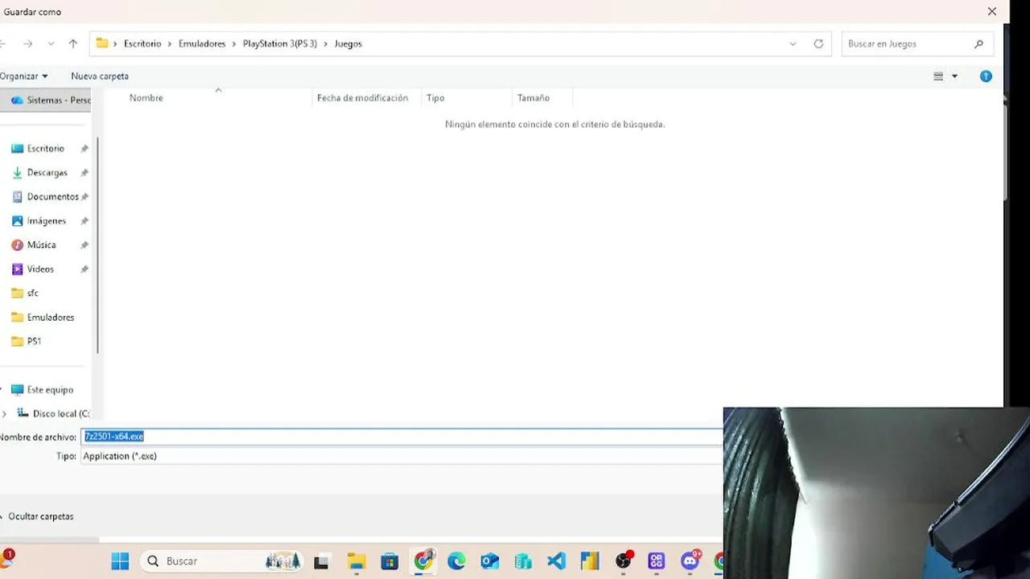This screenshot has width=1030, height=579.
Task: Change the view layout icon
Action: pyautogui.click(x=938, y=76)
